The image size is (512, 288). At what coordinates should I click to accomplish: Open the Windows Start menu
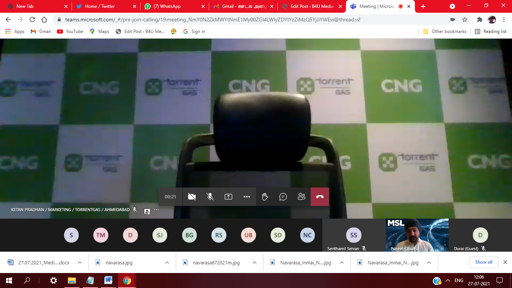[x=9, y=280]
